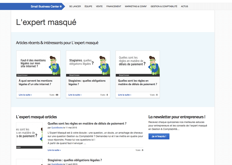Click 'Lire la suite' under délais de paiement excerpt
The image size is (232, 165).
(x=54, y=150)
